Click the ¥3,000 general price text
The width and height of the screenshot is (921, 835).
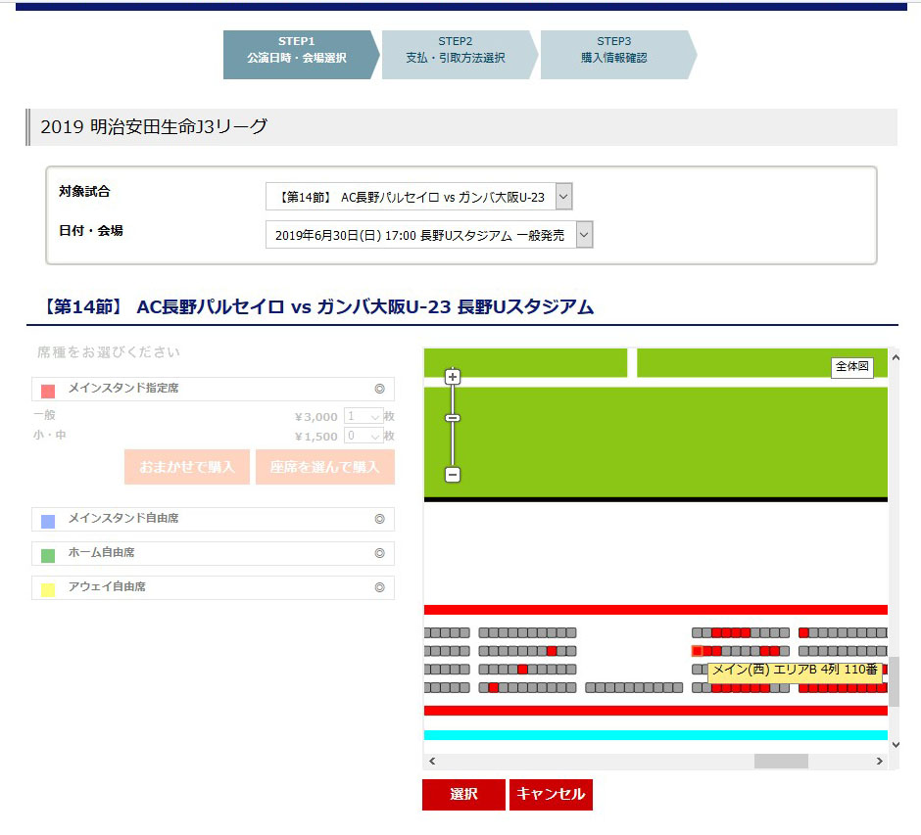click(316, 417)
